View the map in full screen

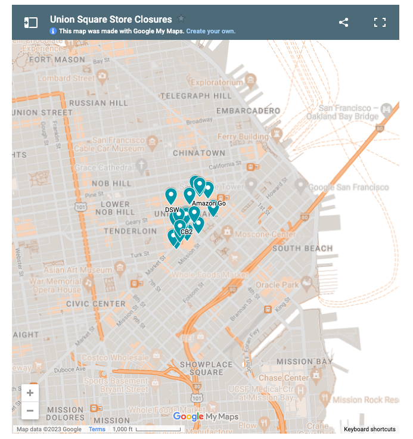click(x=380, y=23)
